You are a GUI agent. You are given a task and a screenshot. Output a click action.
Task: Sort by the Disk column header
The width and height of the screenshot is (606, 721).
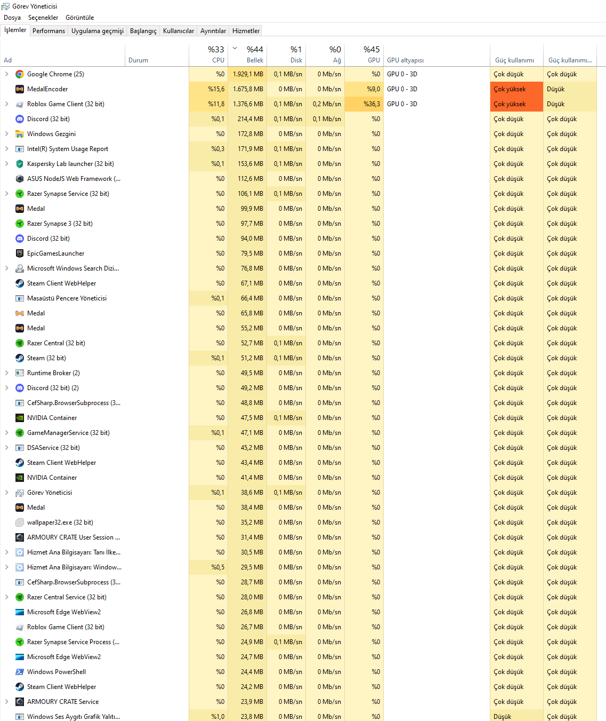(286, 54)
